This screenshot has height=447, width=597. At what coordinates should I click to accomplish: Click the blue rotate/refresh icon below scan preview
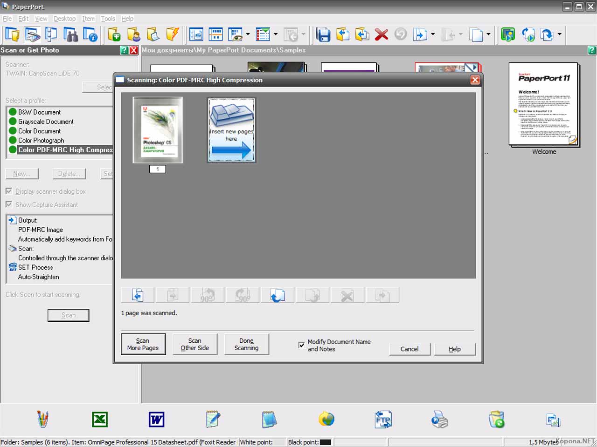278,295
